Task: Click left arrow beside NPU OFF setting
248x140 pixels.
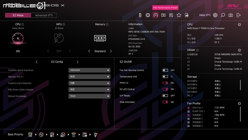Action: [x=48, y=51]
